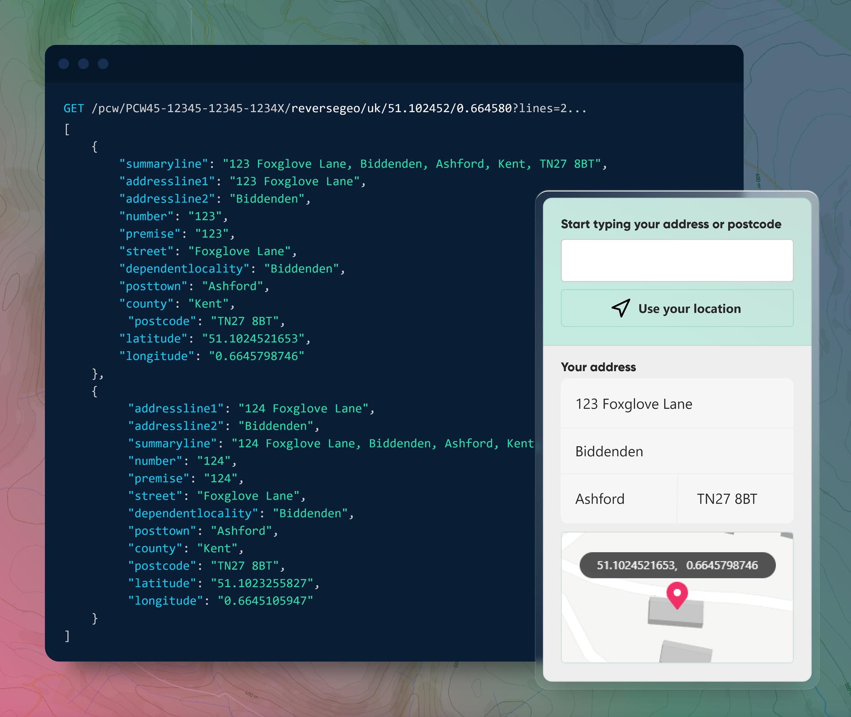Click the second dot in code window title bar
This screenshot has height=717, width=851.
83,64
